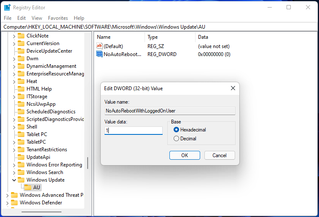The width and height of the screenshot is (319, 217).
Task: Click the (Default) string value icon
Action: 99,46
